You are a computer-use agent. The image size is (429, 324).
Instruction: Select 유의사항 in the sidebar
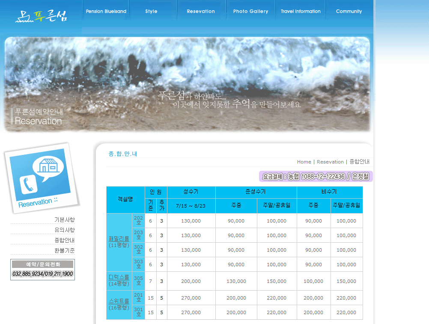tap(65, 230)
